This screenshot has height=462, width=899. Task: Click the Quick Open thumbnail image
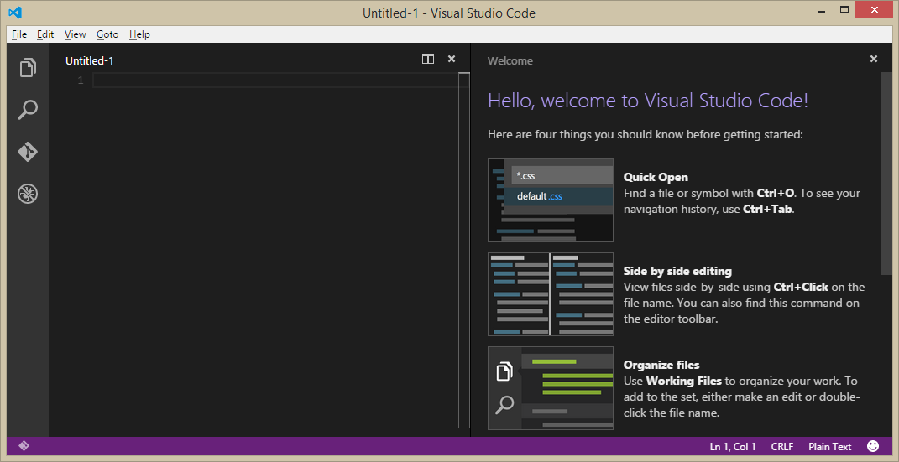[x=551, y=200]
